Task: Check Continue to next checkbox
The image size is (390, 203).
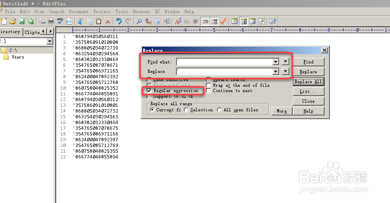Action: 208,91
